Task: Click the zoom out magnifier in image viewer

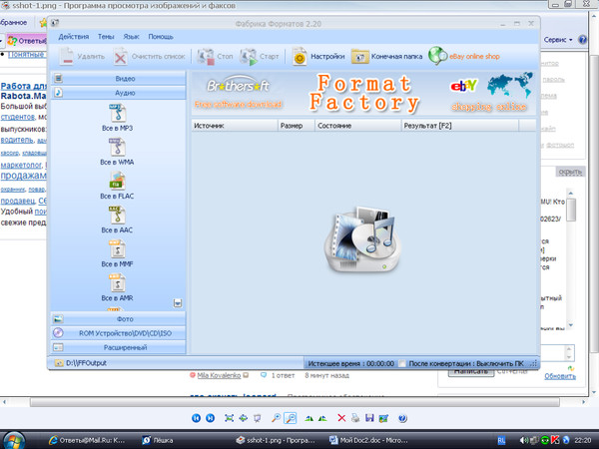Action: [x=291, y=418]
